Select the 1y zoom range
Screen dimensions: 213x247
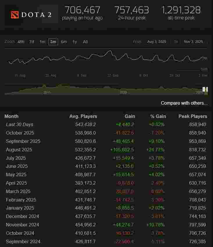coord(75,42)
